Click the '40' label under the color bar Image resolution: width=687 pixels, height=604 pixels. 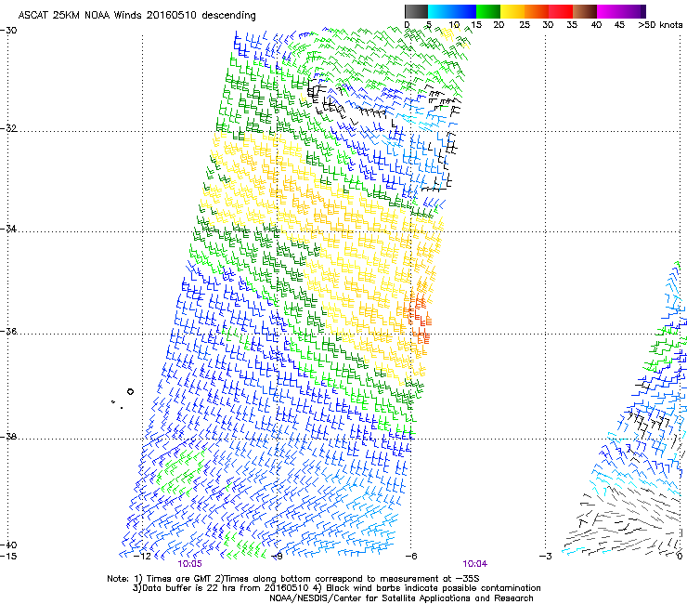click(596, 25)
